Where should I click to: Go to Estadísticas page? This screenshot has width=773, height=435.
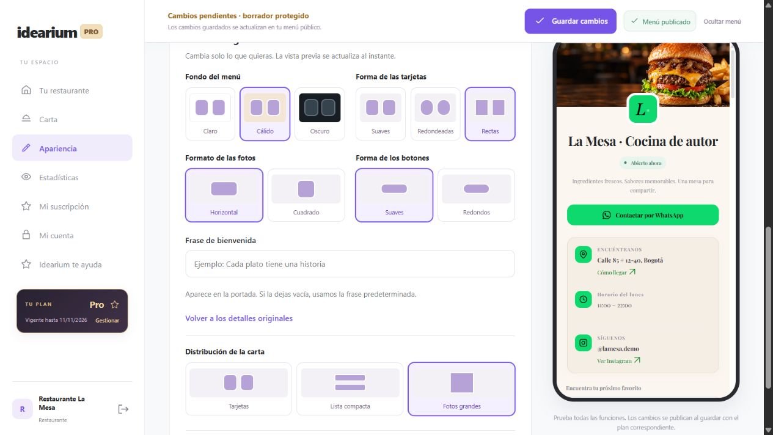(72, 177)
